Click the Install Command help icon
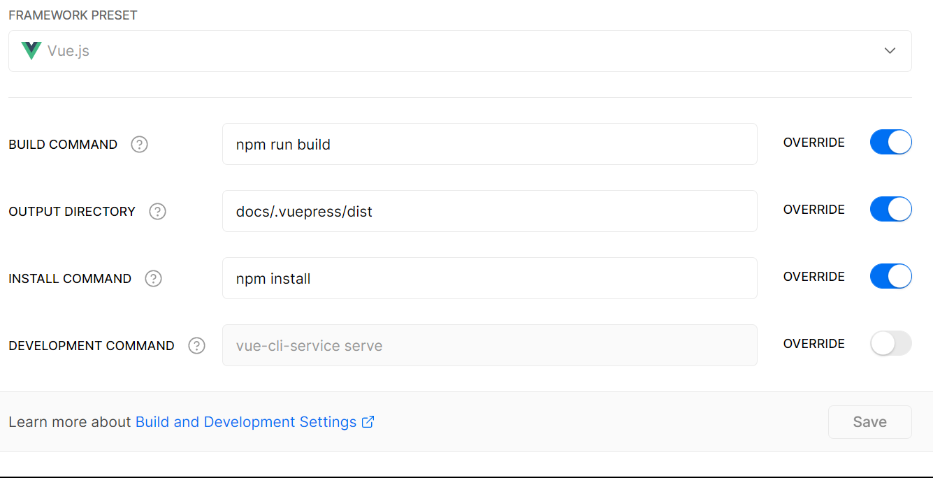The image size is (933, 478). 153,279
